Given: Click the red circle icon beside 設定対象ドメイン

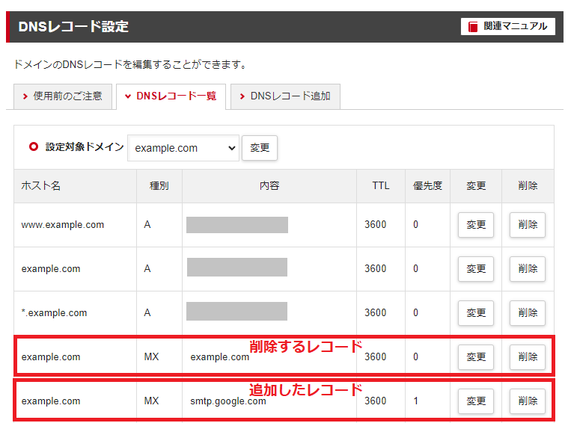Looking at the screenshot, I should pos(33,147).
